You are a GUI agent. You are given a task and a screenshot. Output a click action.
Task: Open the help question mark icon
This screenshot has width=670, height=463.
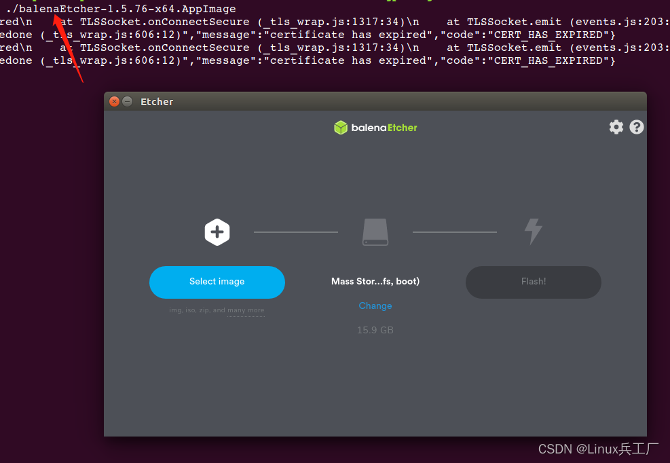636,127
